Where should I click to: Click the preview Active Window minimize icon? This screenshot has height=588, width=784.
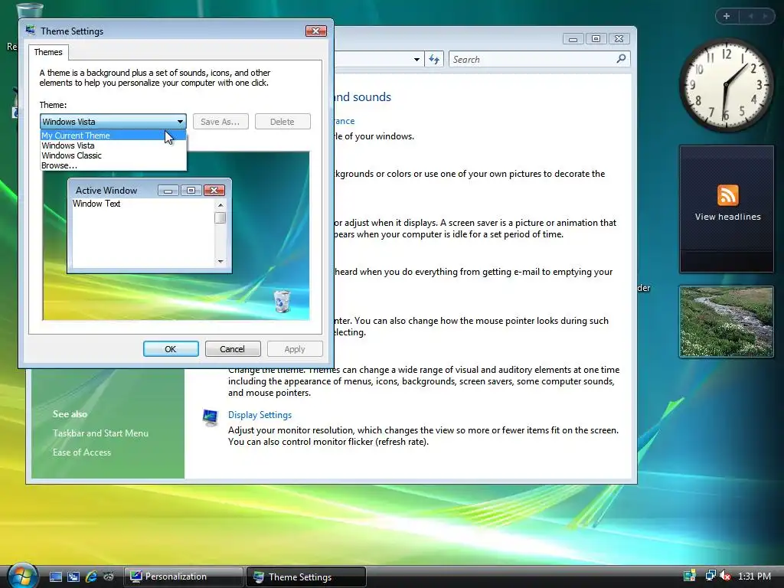coord(168,191)
